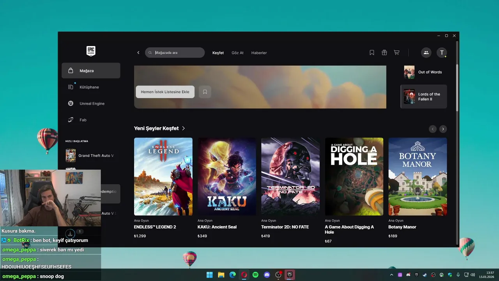Image resolution: width=499 pixels, height=281 pixels.
Task: Open the T profile avatar menu
Action: pyautogui.click(x=442, y=53)
